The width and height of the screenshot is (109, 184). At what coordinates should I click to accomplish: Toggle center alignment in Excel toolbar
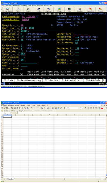tap(93, 108)
